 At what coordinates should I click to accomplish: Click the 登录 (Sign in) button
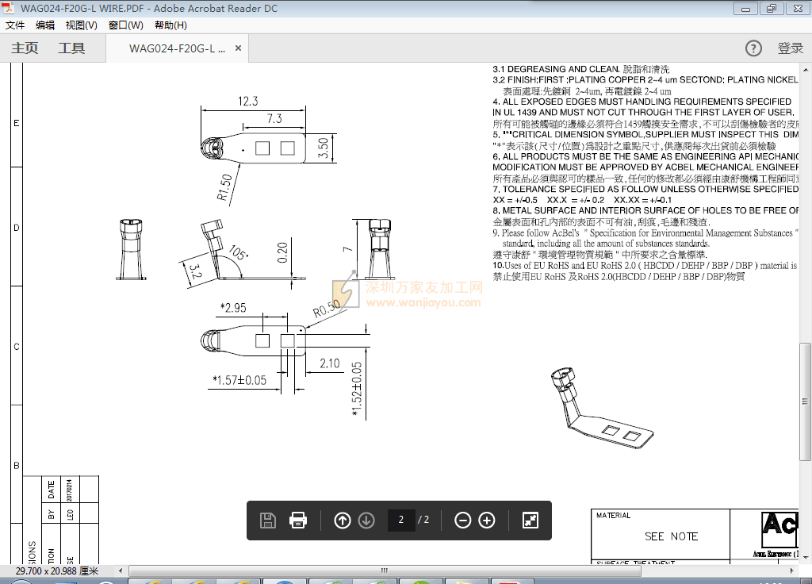790,48
